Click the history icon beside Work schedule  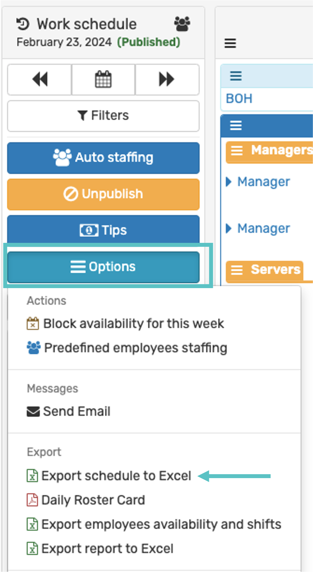click(23, 24)
